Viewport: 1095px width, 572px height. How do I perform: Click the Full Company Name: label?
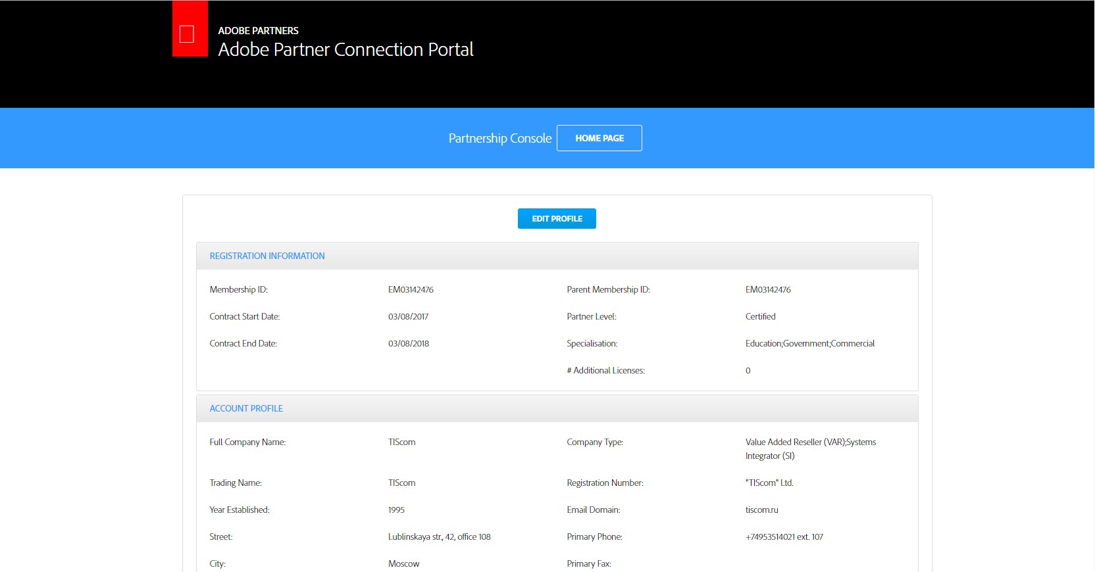point(247,442)
